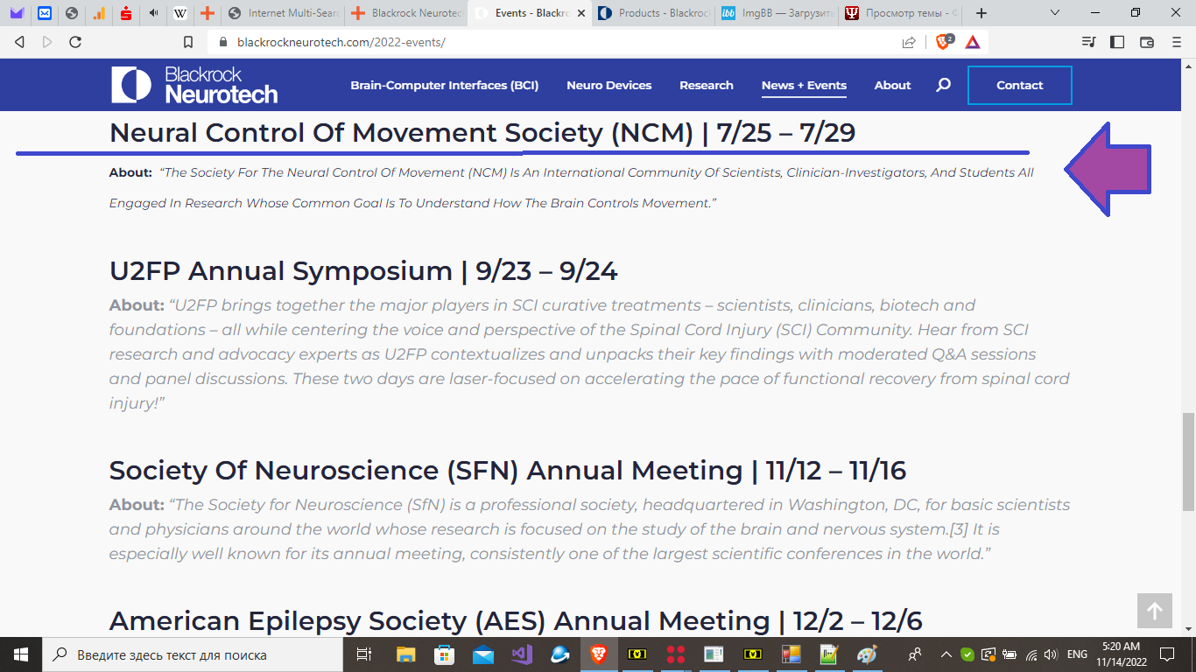Viewport: 1196px width, 672px height.
Task: Click the Brave Rewards triangle icon
Action: 973,41
